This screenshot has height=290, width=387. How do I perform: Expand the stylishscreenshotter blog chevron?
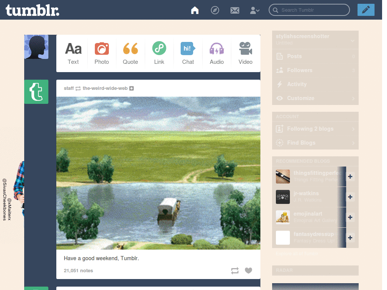[x=353, y=40]
